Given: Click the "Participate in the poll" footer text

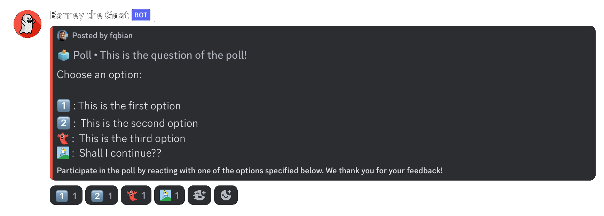Looking at the screenshot, I should (250, 171).
